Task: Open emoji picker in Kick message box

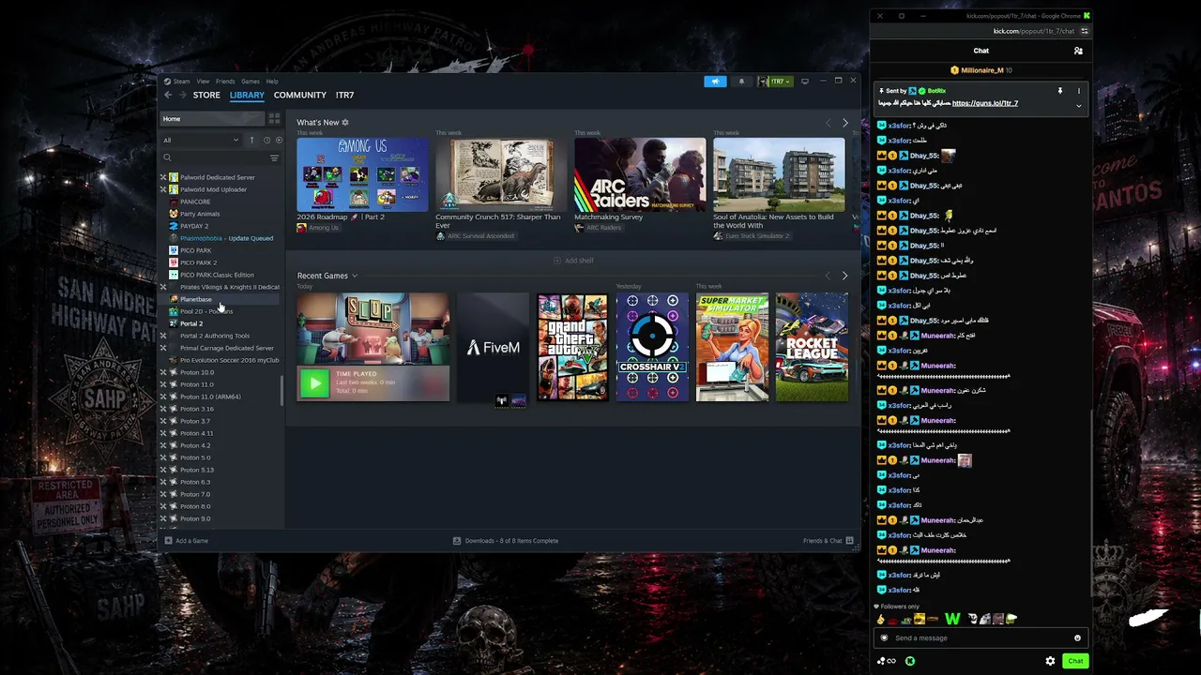Action: (x=1077, y=638)
